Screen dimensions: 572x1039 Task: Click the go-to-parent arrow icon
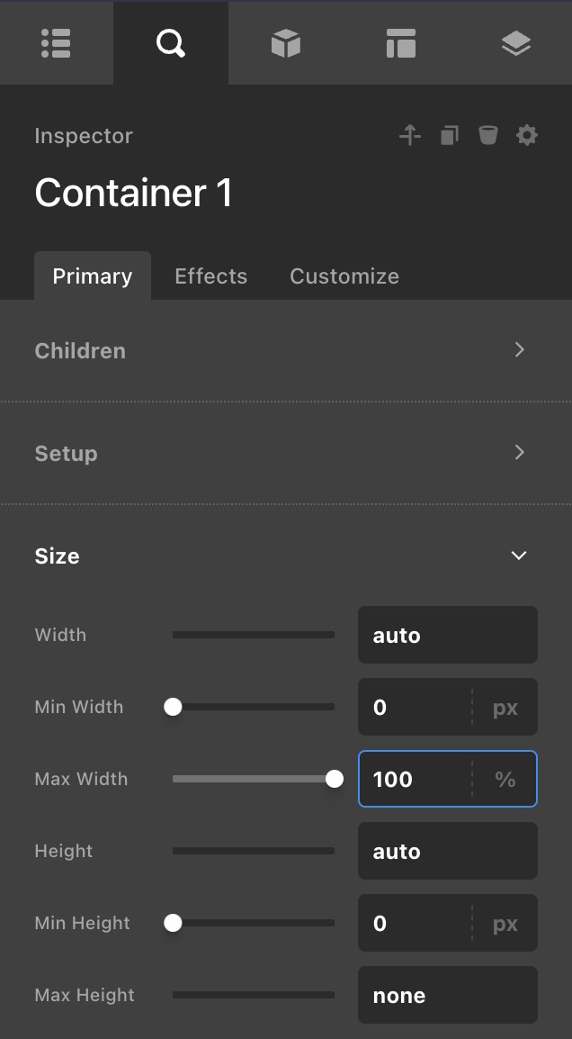pos(410,136)
